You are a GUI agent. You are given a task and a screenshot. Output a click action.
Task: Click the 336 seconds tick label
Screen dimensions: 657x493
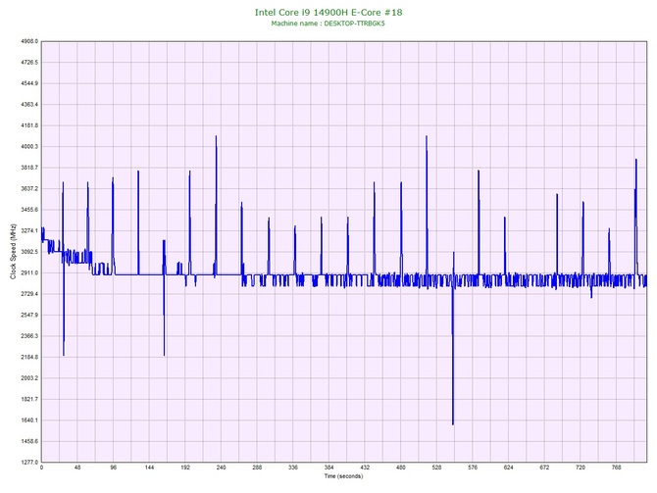(x=293, y=468)
